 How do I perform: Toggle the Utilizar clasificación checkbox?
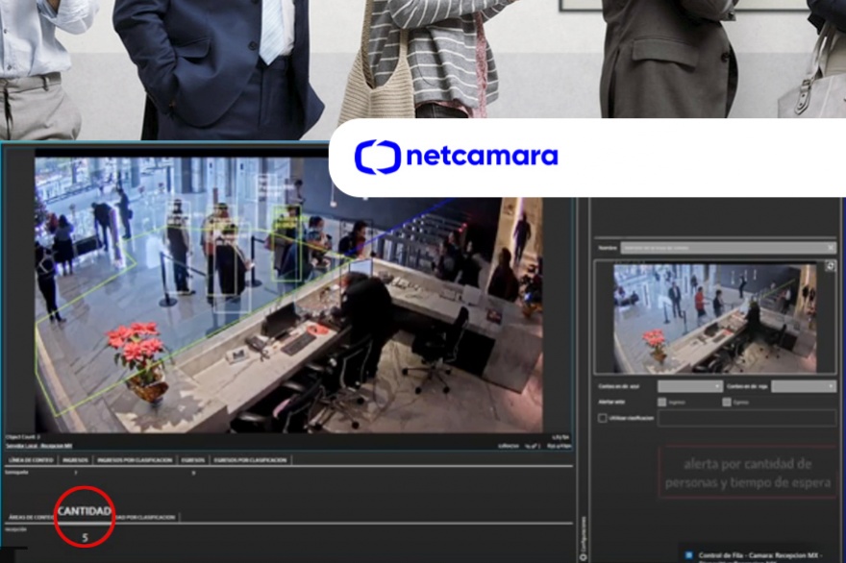tap(603, 418)
